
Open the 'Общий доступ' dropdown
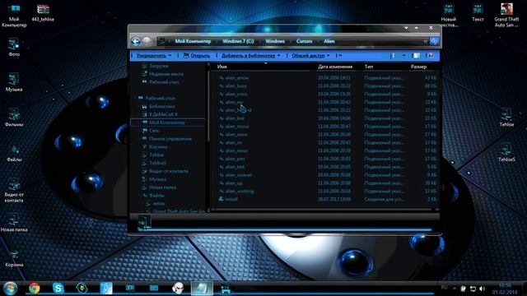tap(310, 56)
